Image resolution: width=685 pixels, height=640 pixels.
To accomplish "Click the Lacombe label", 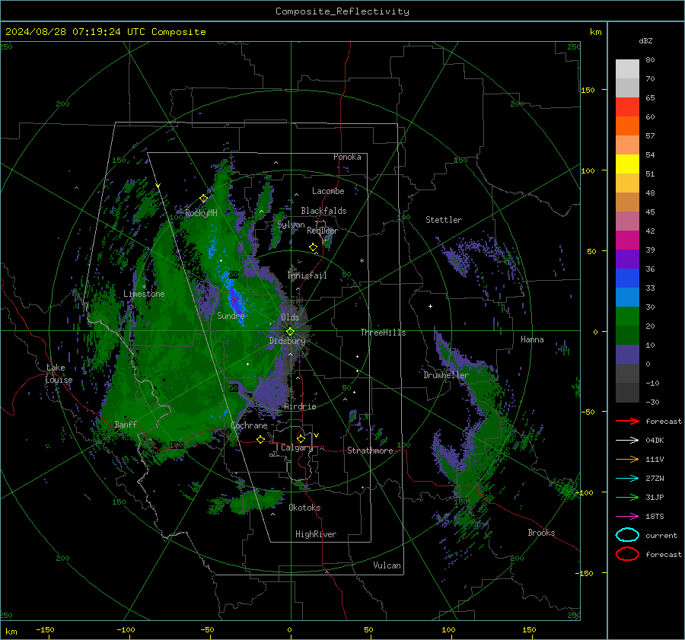I will (328, 191).
